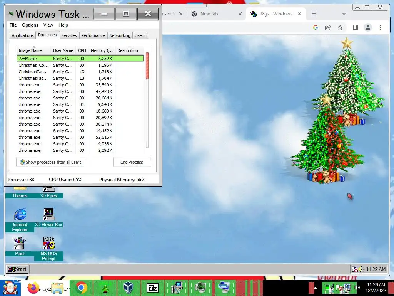Select the 7zFM.exe process row
This screenshot has width=394, height=296.
click(x=80, y=59)
